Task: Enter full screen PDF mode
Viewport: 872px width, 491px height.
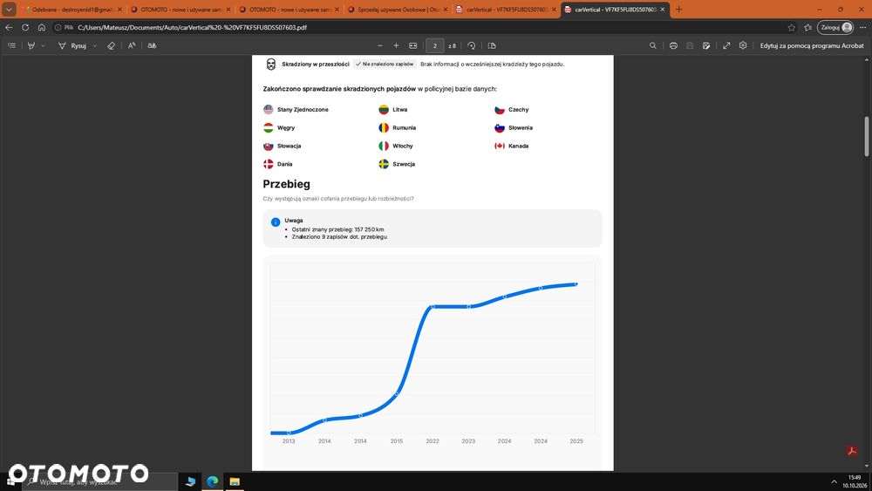Action: [x=726, y=45]
